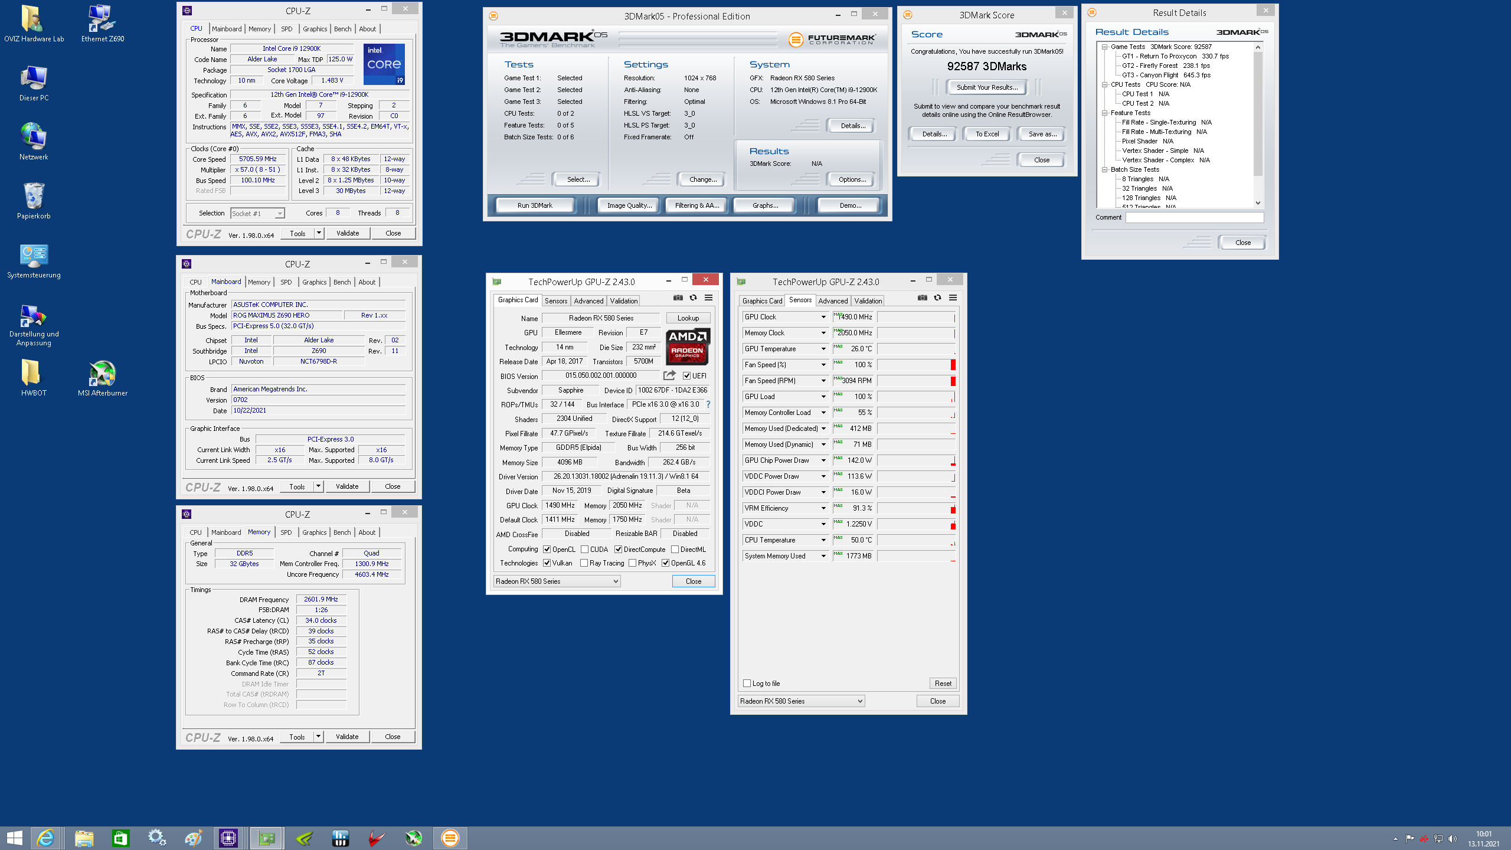Enable the Log to file checkbox
The height and width of the screenshot is (850, 1511).
[747, 684]
